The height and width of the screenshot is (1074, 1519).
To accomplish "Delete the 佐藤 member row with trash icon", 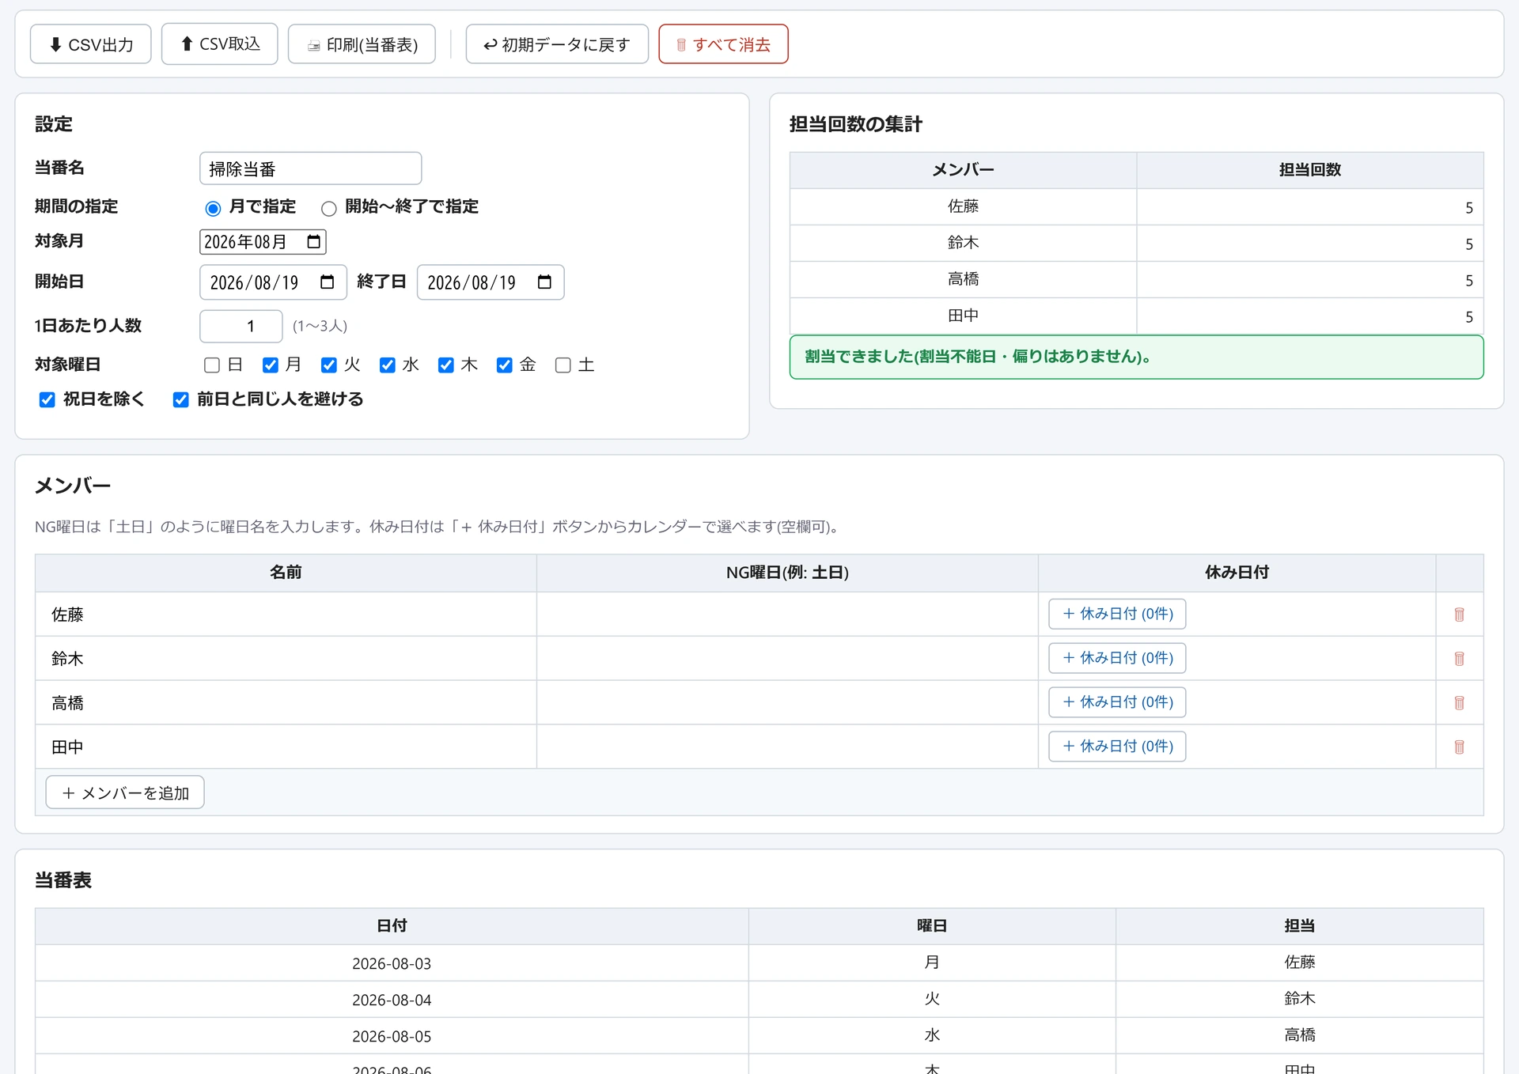I will pyautogui.click(x=1459, y=615).
